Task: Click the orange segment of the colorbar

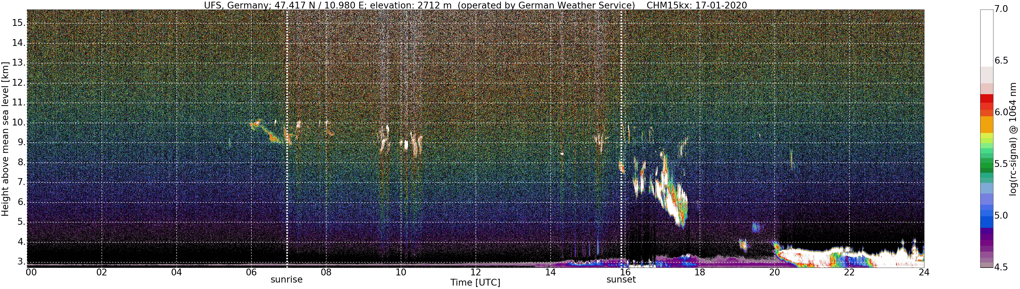Action: click(x=986, y=125)
